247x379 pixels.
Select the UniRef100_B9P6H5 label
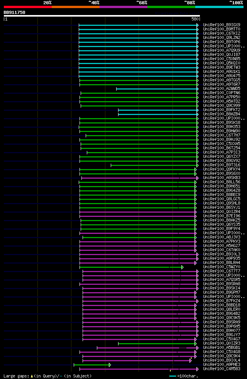[x=222, y=327]
